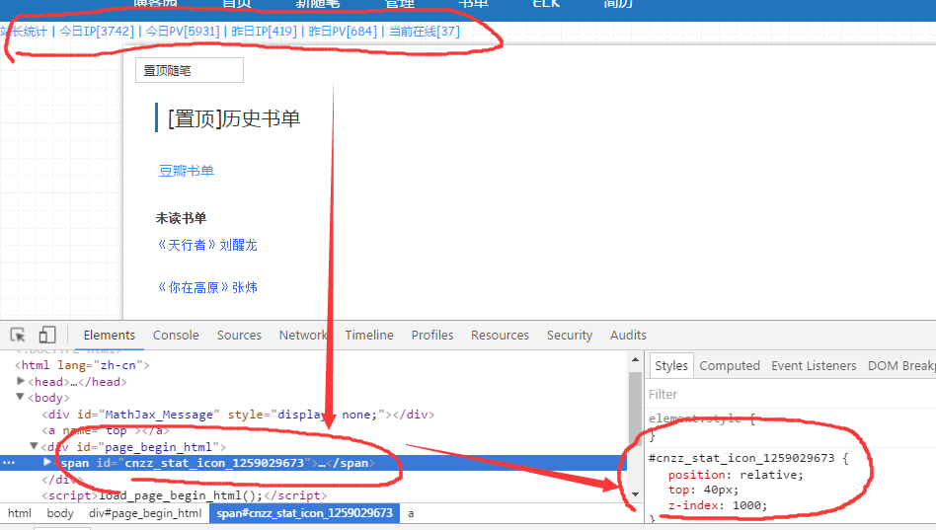Select the load_page_begin_html script node
The height and width of the screenshot is (530, 936).
(185, 495)
